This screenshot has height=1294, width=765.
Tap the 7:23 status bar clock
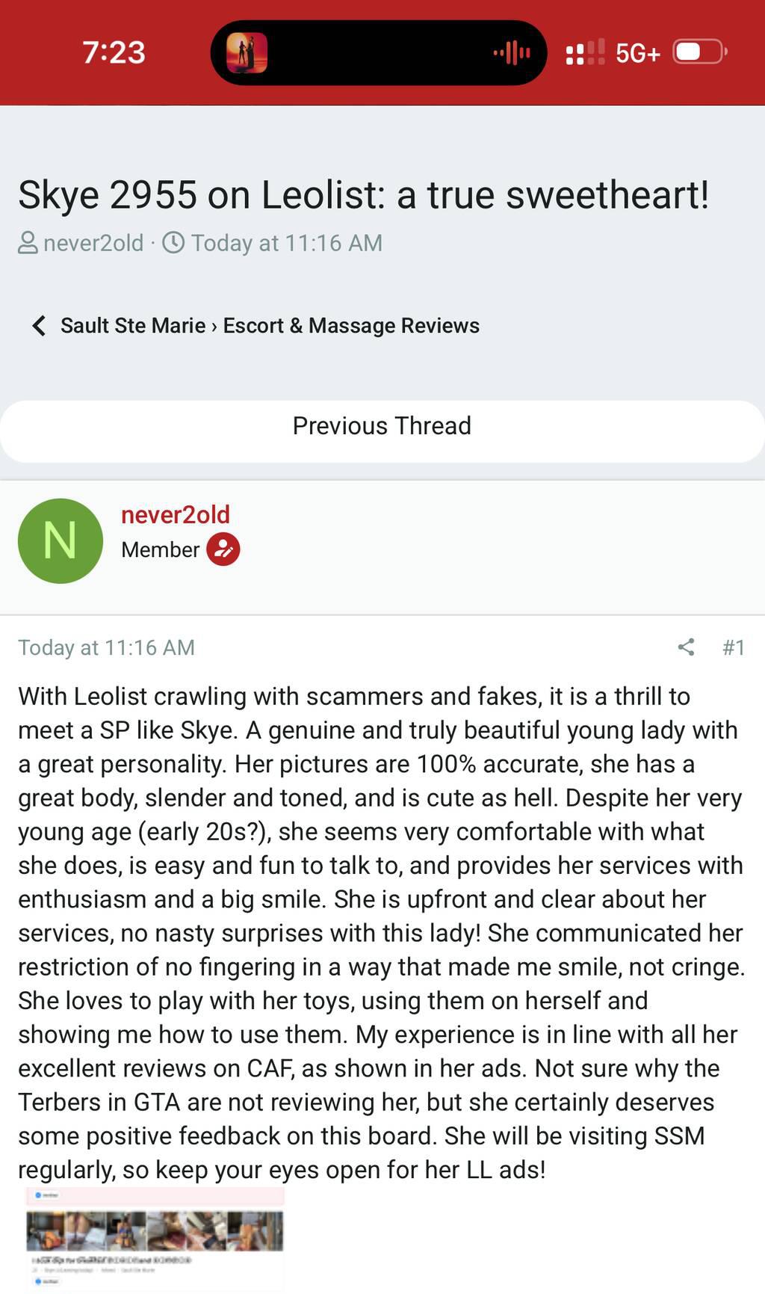(114, 52)
